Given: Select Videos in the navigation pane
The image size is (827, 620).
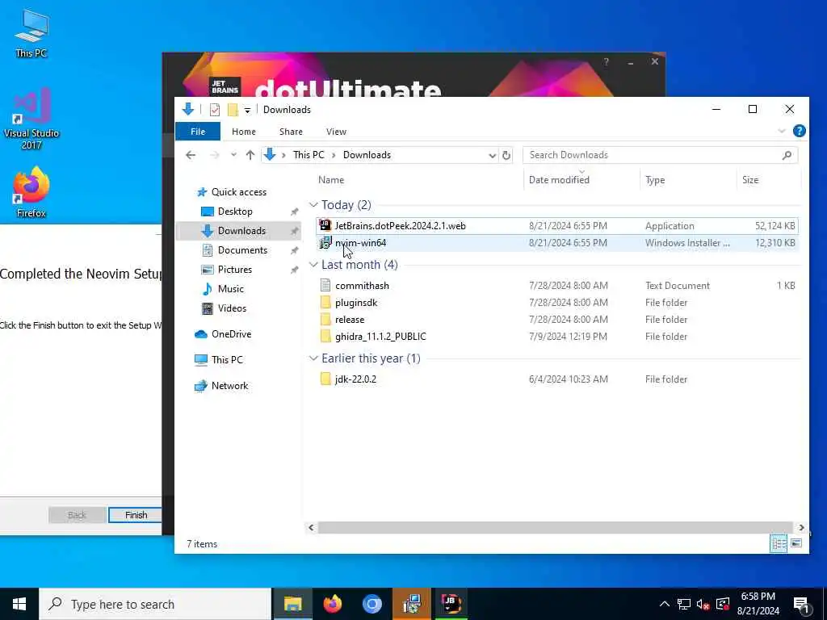Looking at the screenshot, I should (232, 308).
